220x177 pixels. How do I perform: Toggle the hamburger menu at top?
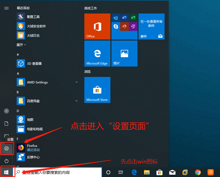[x=7, y=8]
